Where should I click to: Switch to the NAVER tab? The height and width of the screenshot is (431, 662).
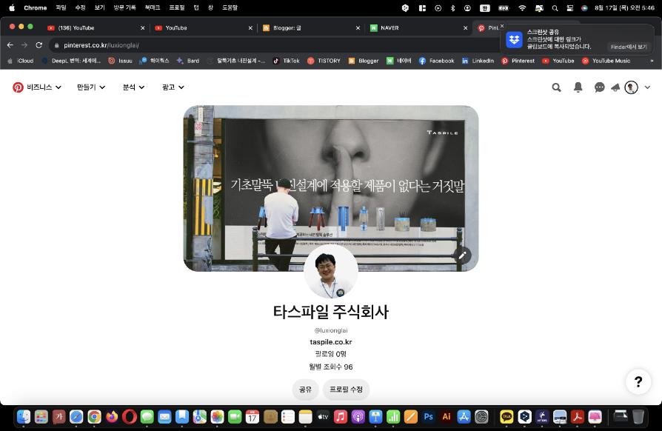pyautogui.click(x=418, y=28)
